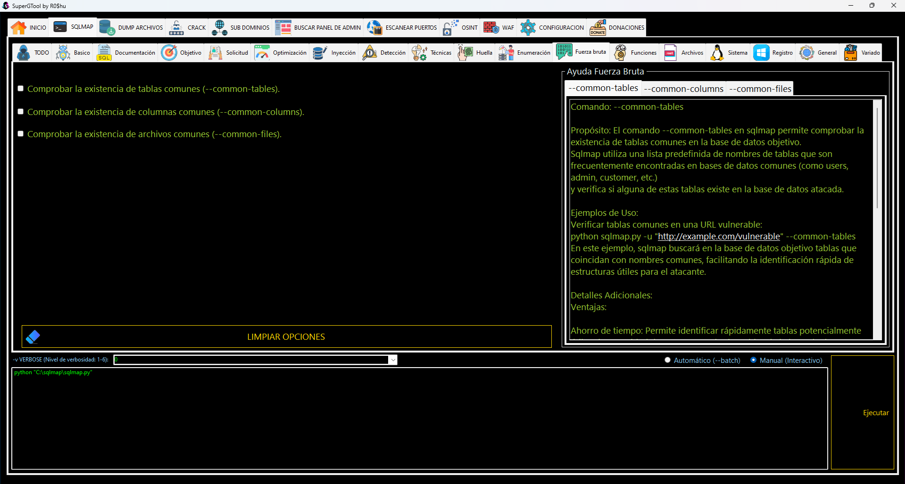Click the INICIO home icon
The image size is (905, 484).
[x=18, y=28]
